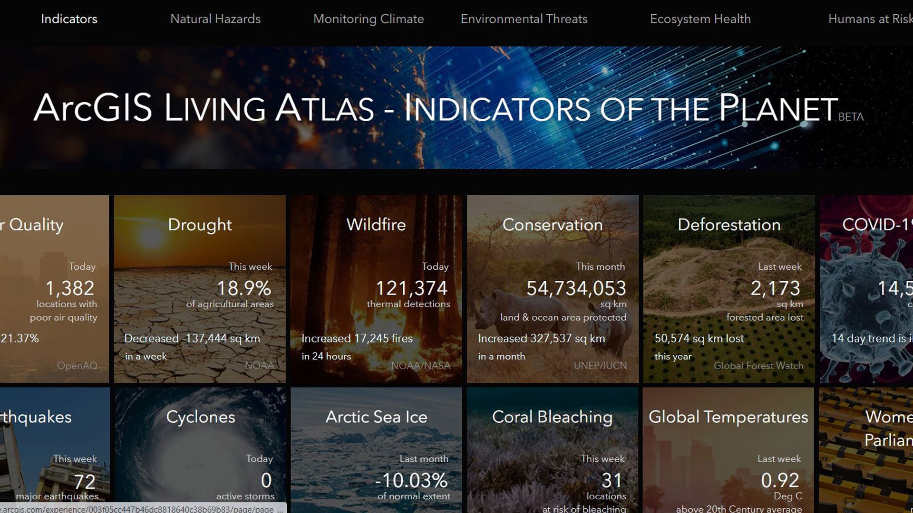Open the Coral Bleaching card

tap(552, 449)
